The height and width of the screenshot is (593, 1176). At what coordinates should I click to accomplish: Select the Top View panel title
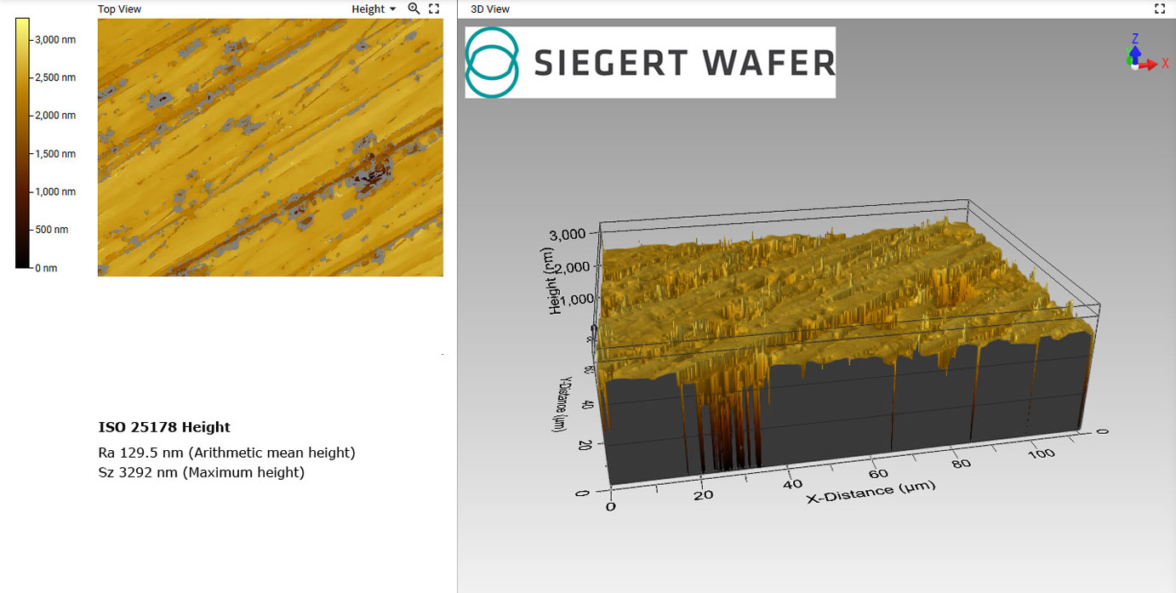tap(119, 9)
